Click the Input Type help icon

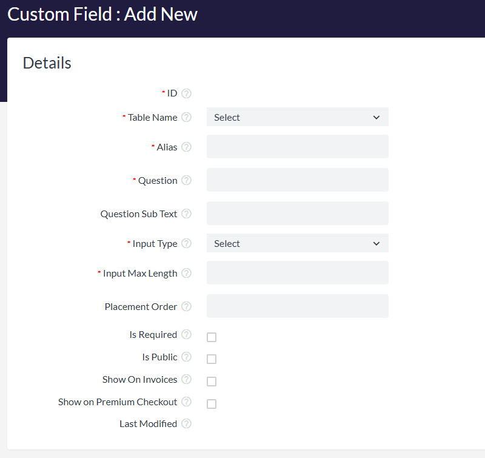click(x=186, y=243)
